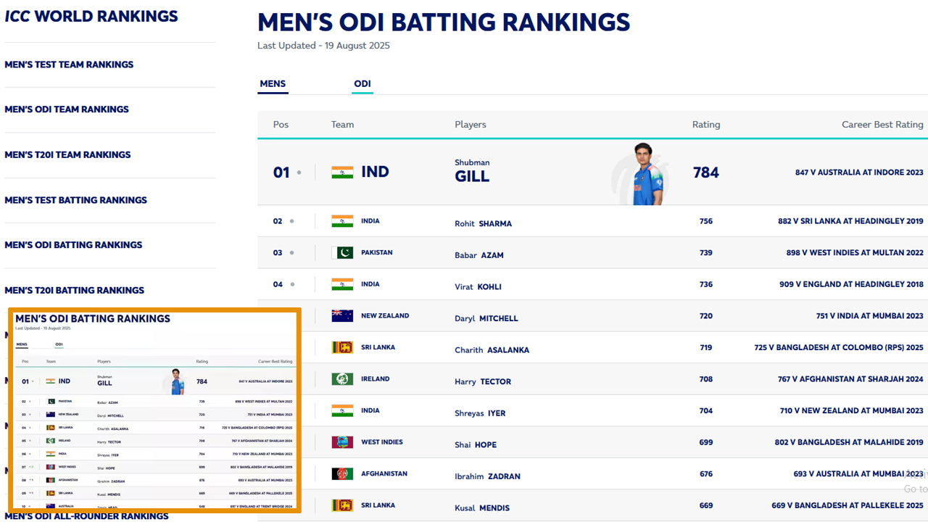Open the orange-bordered rankings preview thumbnail
The image size is (928, 522).
(155, 410)
